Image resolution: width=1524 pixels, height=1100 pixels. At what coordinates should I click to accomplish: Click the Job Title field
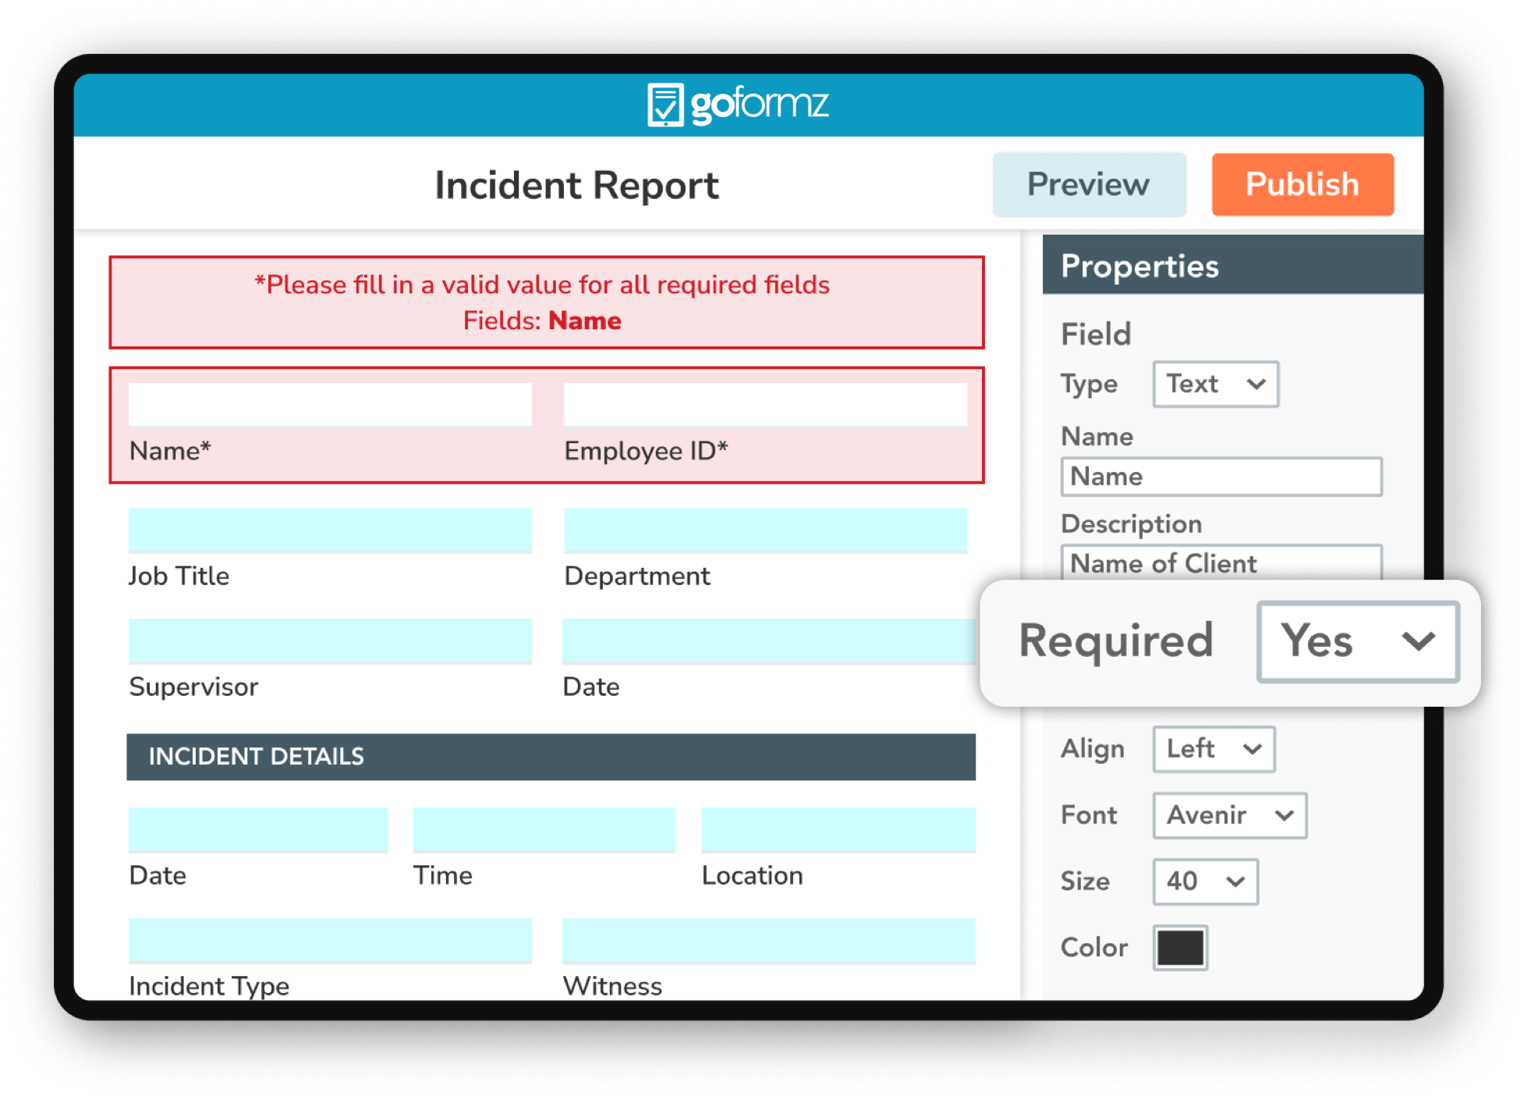331,530
